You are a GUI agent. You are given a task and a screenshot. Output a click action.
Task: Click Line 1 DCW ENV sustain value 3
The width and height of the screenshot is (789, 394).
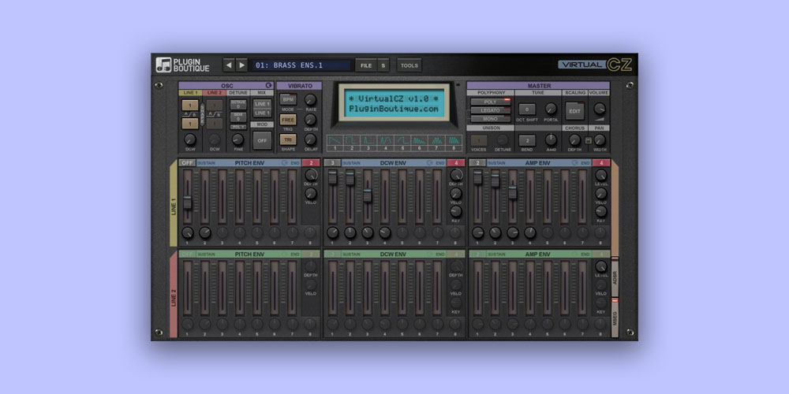tap(333, 163)
